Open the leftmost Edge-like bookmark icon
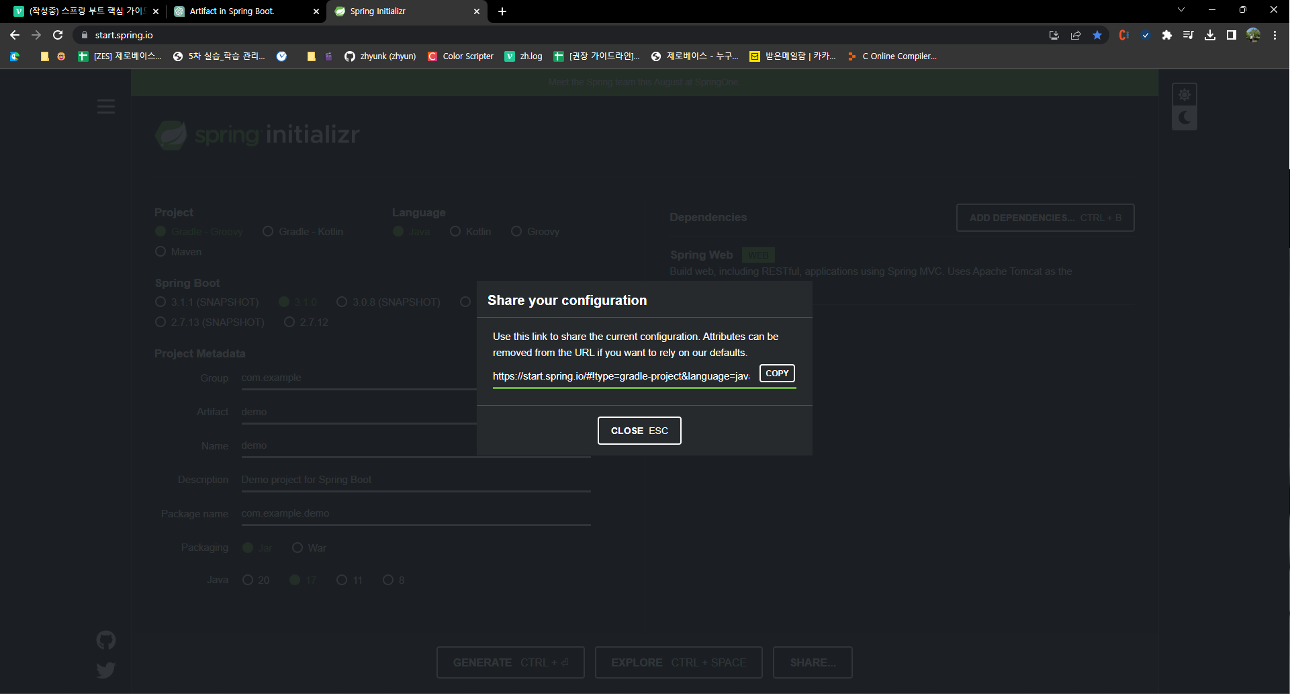The height and width of the screenshot is (694, 1290). [x=15, y=56]
